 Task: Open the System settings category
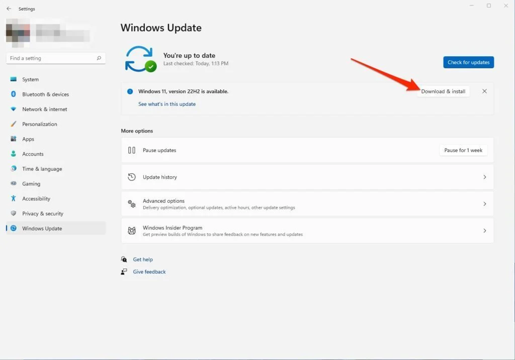point(56,79)
